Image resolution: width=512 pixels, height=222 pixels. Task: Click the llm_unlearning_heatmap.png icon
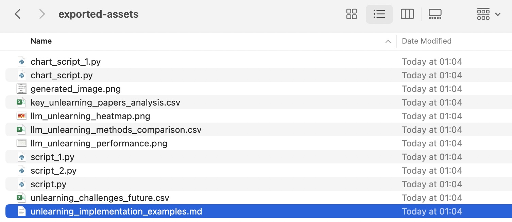coord(22,116)
